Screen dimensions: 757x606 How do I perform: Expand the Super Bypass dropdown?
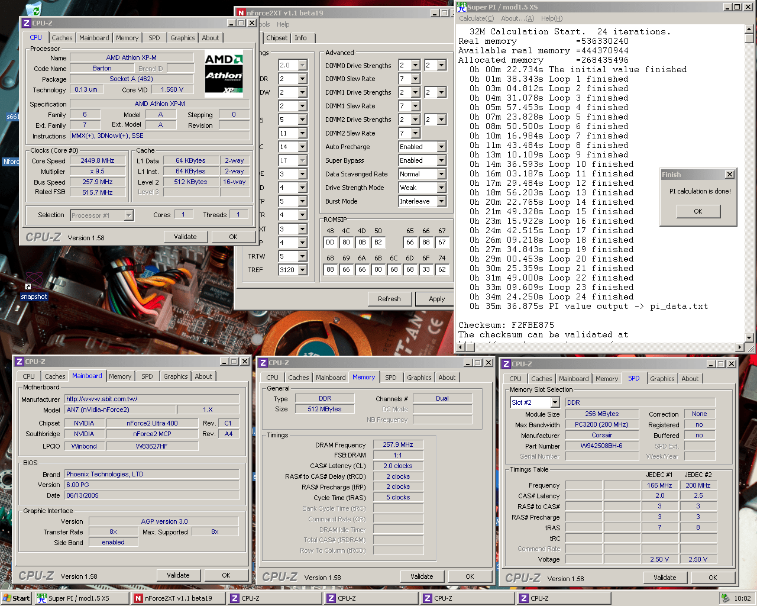(x=441, y=160)
